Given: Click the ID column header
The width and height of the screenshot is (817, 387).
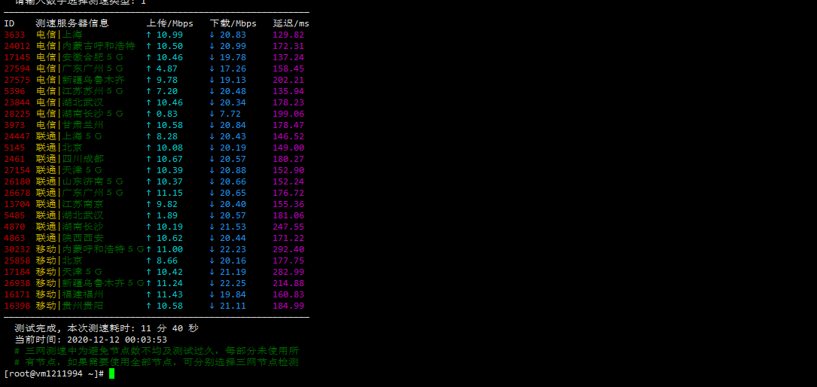Looking at the screenshot, I should coord(9,23).
